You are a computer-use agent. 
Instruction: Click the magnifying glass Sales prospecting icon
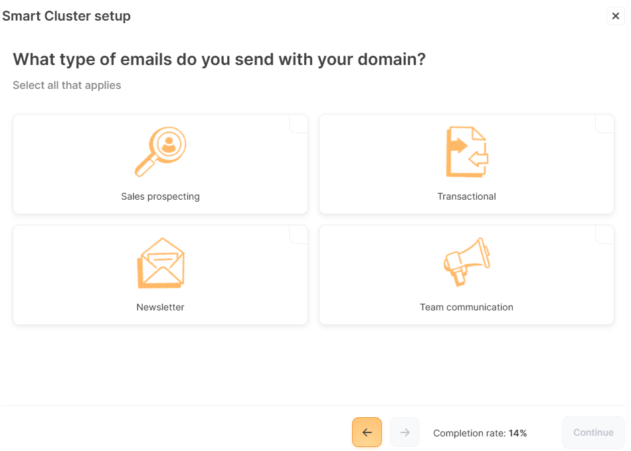pos(160,152)
